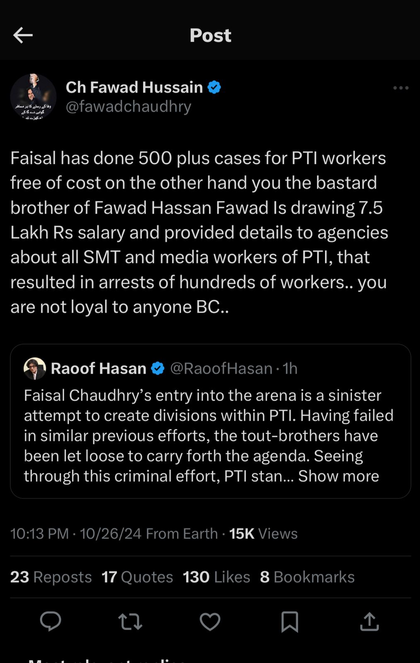Open Raoof Hasan's quoted post timestamp '1h'
The height and width of the screenshot is (663, 420).
click(290, 368)
